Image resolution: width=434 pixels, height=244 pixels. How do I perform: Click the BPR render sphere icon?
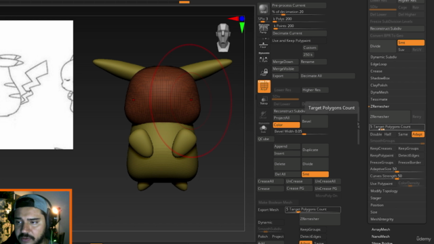[263, 9]
